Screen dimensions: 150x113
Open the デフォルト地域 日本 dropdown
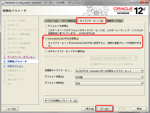click(109, 83)
